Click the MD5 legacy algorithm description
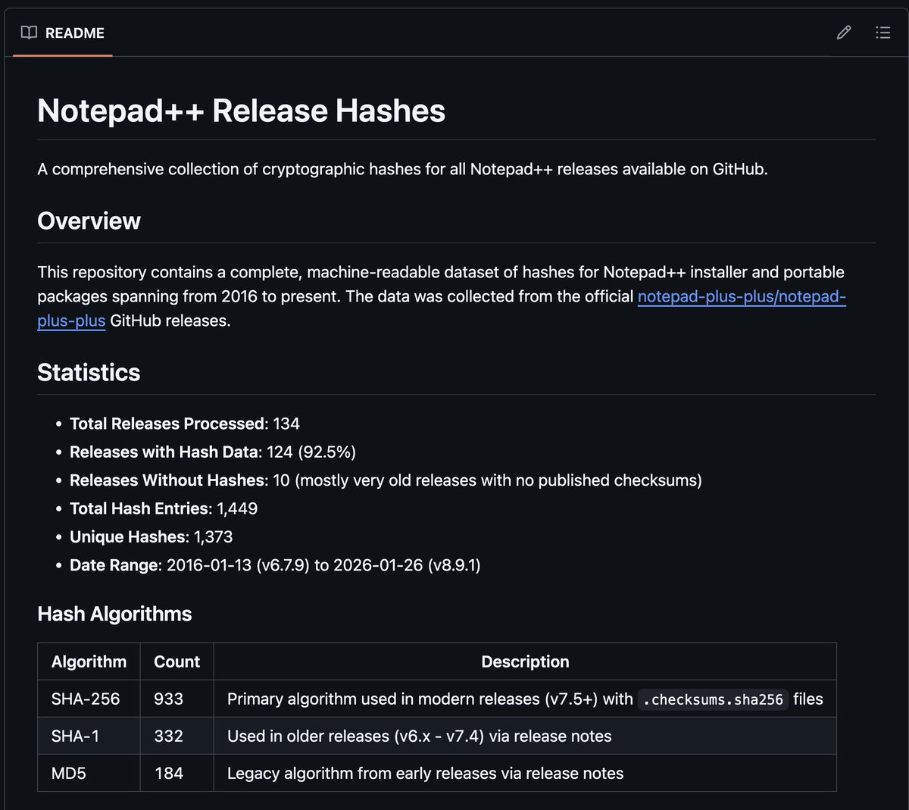The width and height of the screenshot is (909, 810). pos(425,773)
